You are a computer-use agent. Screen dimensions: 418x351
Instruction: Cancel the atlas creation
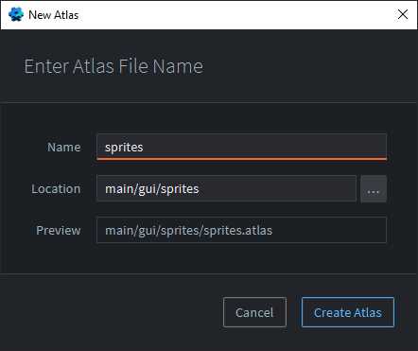pyautogui.click(x=254, y=312)
